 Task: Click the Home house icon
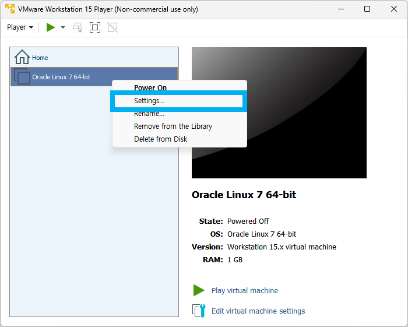pos(22,57)
